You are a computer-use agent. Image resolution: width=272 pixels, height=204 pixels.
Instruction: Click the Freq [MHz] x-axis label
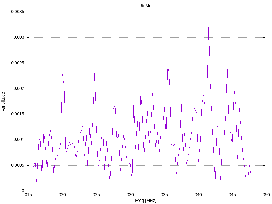tap(146, 201)
